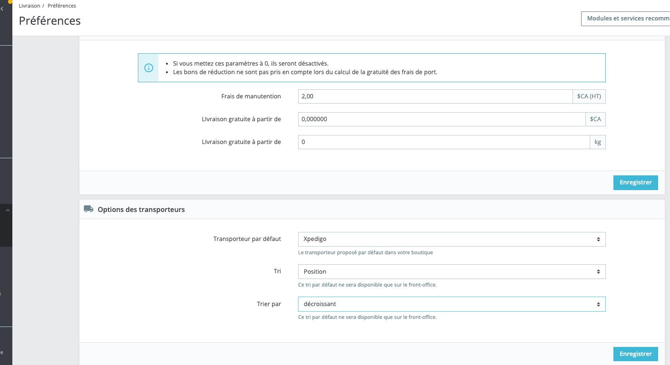Click the kg unit suffix
The image size is (670, 365).
598,142
